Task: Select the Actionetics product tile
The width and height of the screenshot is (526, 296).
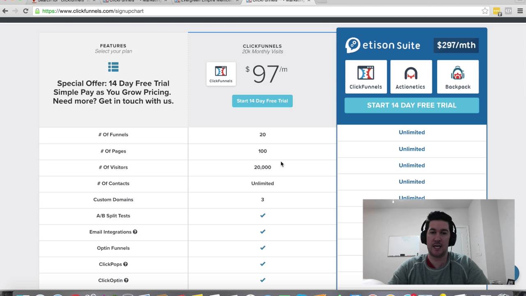Action: [x=411, y=77]
